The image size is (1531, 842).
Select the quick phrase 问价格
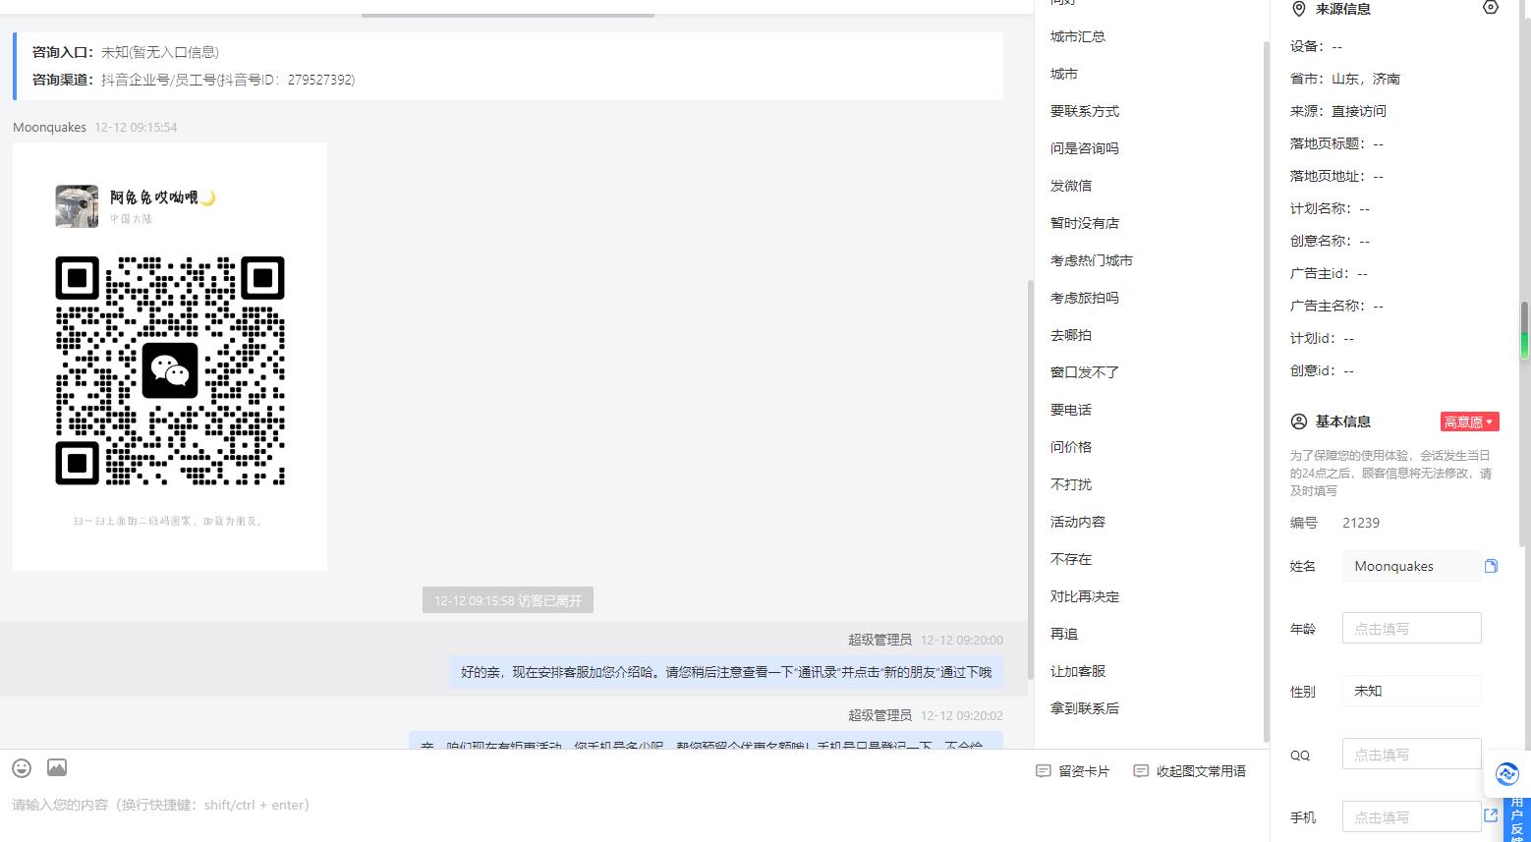click(x=1070, y=447)
